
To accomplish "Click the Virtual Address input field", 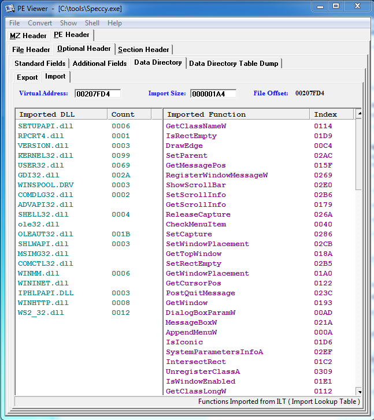I will (x=98, y=94).
